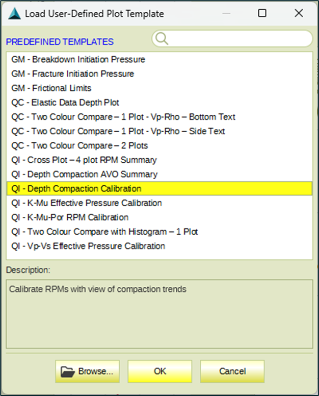The height and width of the screenshot is (396, 319).
Task: Choose QC - Two Colour Compare 2 Plots
Action: 159,146
